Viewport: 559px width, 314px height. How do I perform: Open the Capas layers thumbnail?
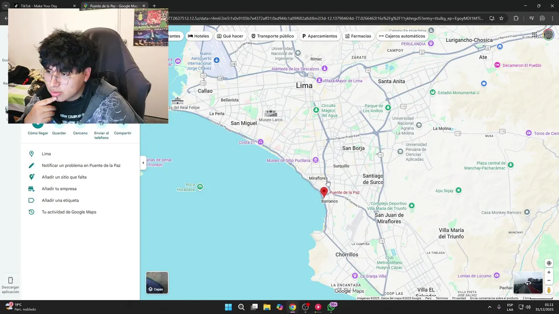(157, 283)
